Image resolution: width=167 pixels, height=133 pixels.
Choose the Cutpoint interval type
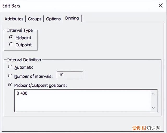coord(11,45)
